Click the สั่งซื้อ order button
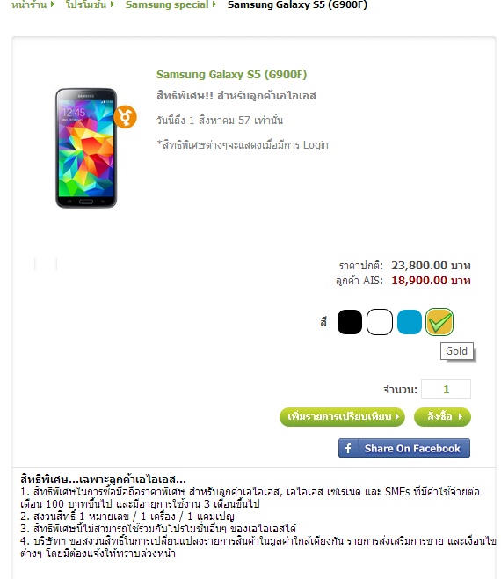 click(442, 416)
